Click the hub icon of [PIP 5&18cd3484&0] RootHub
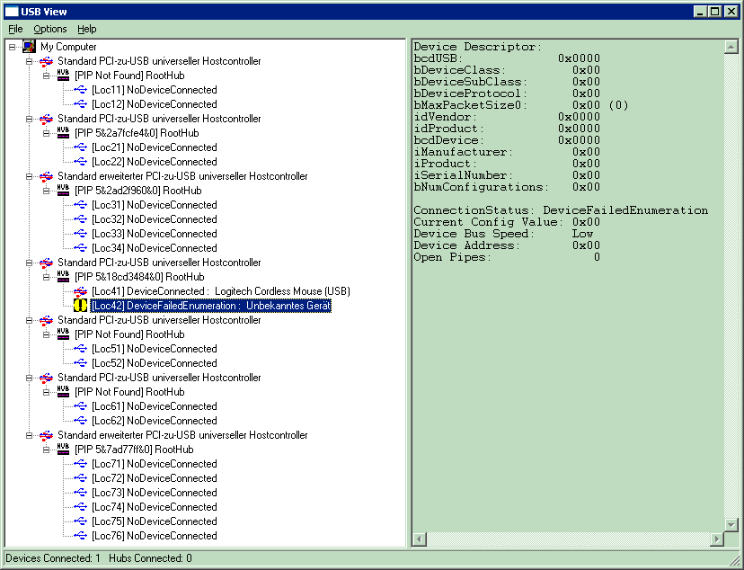744x570 pixels. [63, 276]
